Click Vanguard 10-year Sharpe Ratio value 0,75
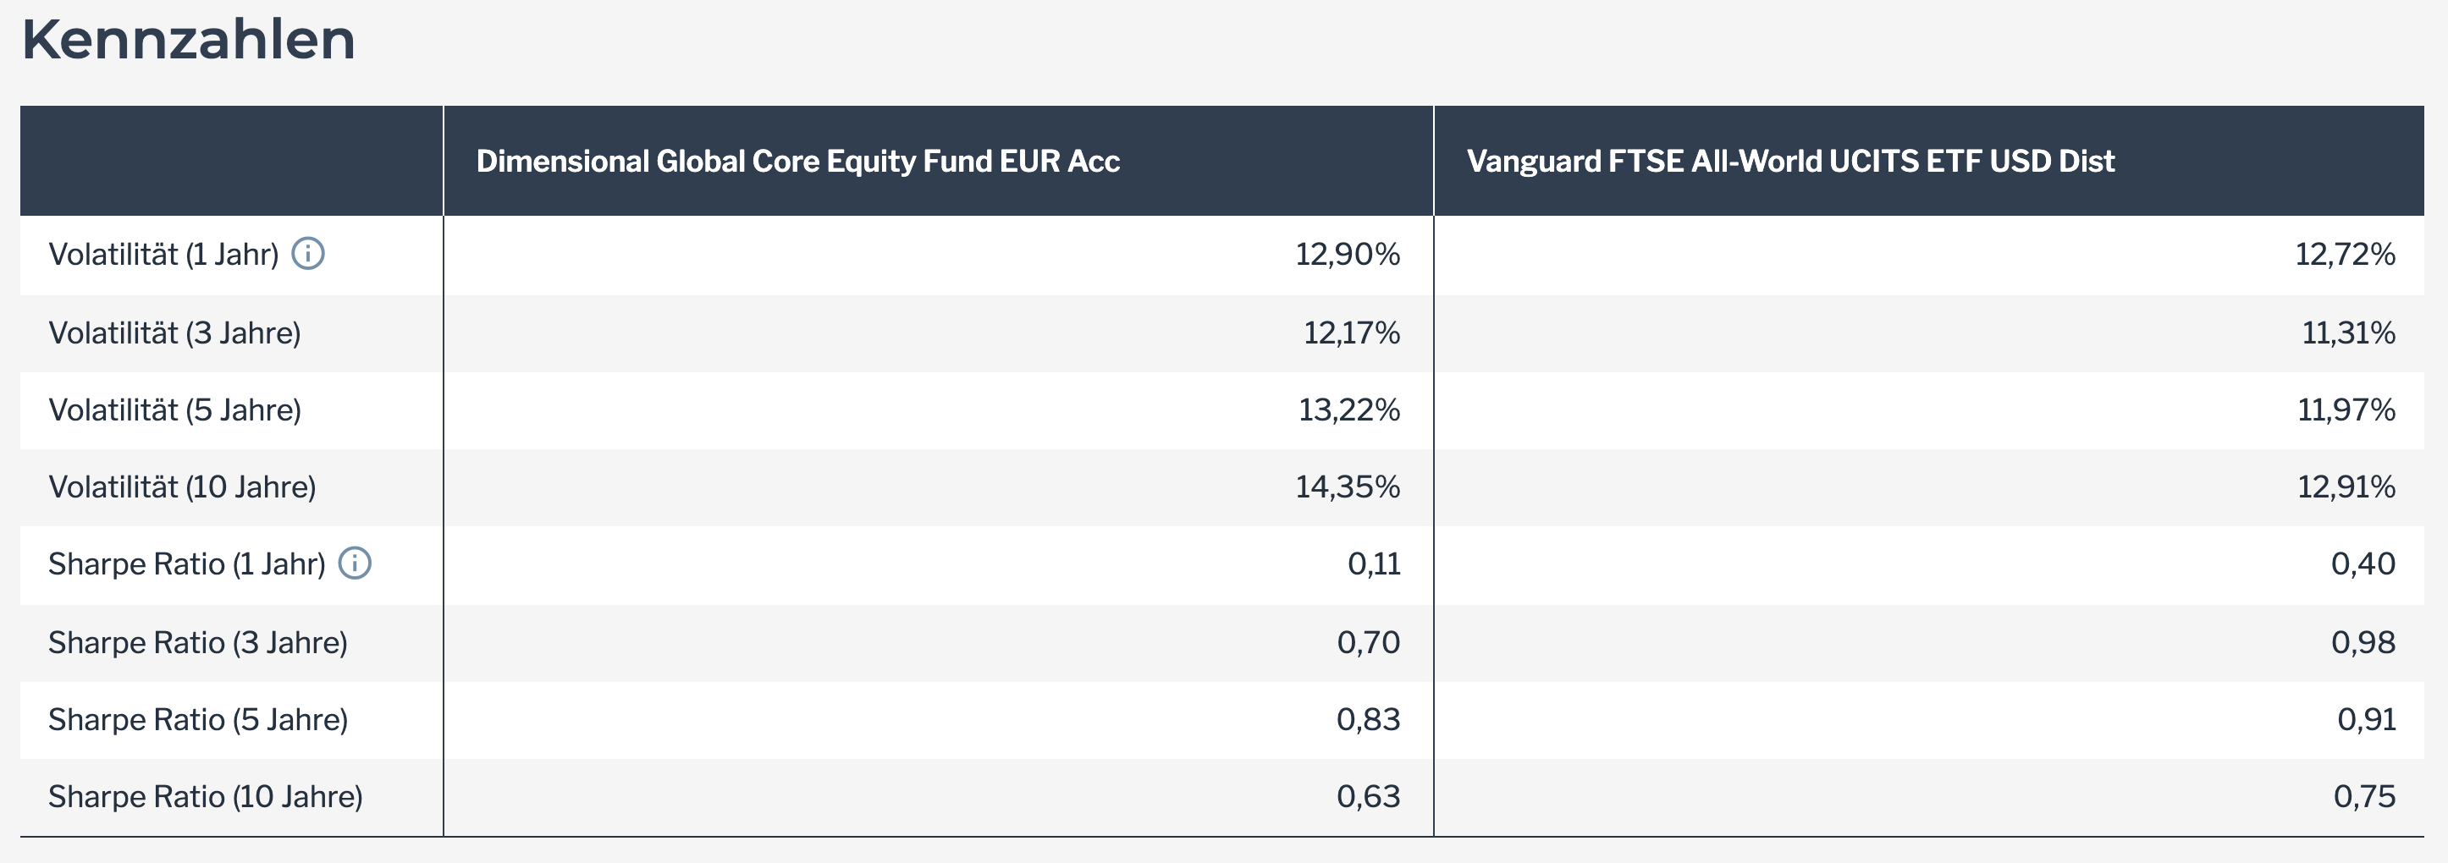This screenshot has width=2448, height=863. click(2364, 796)
